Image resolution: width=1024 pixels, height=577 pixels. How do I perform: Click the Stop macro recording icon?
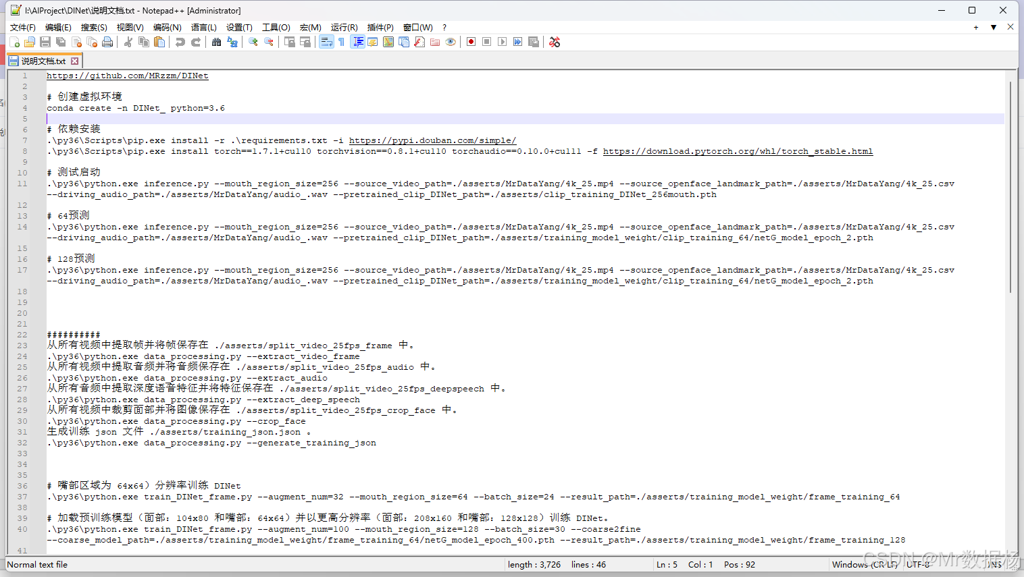point(487,42)
